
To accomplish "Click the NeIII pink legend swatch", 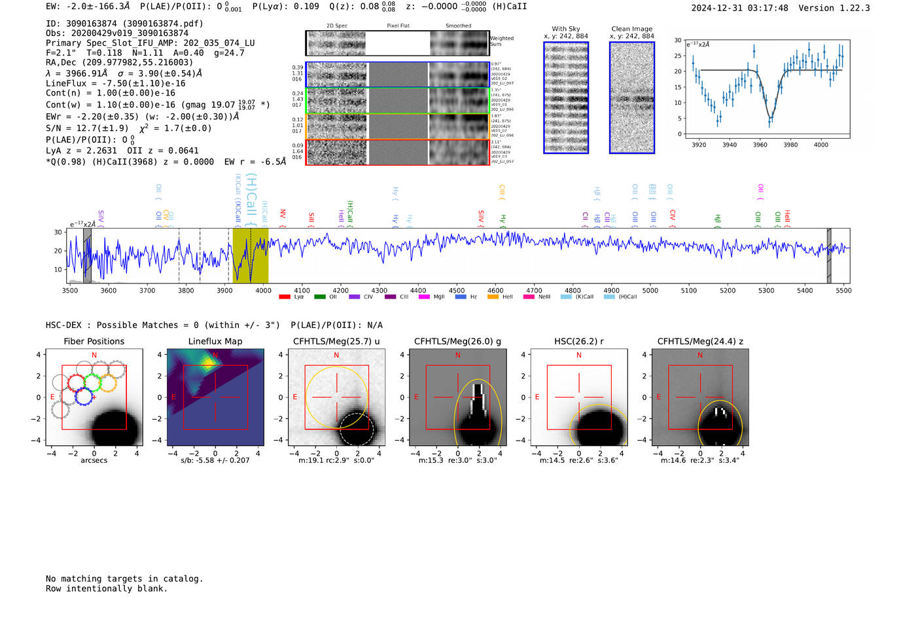I will click(529, 297).
